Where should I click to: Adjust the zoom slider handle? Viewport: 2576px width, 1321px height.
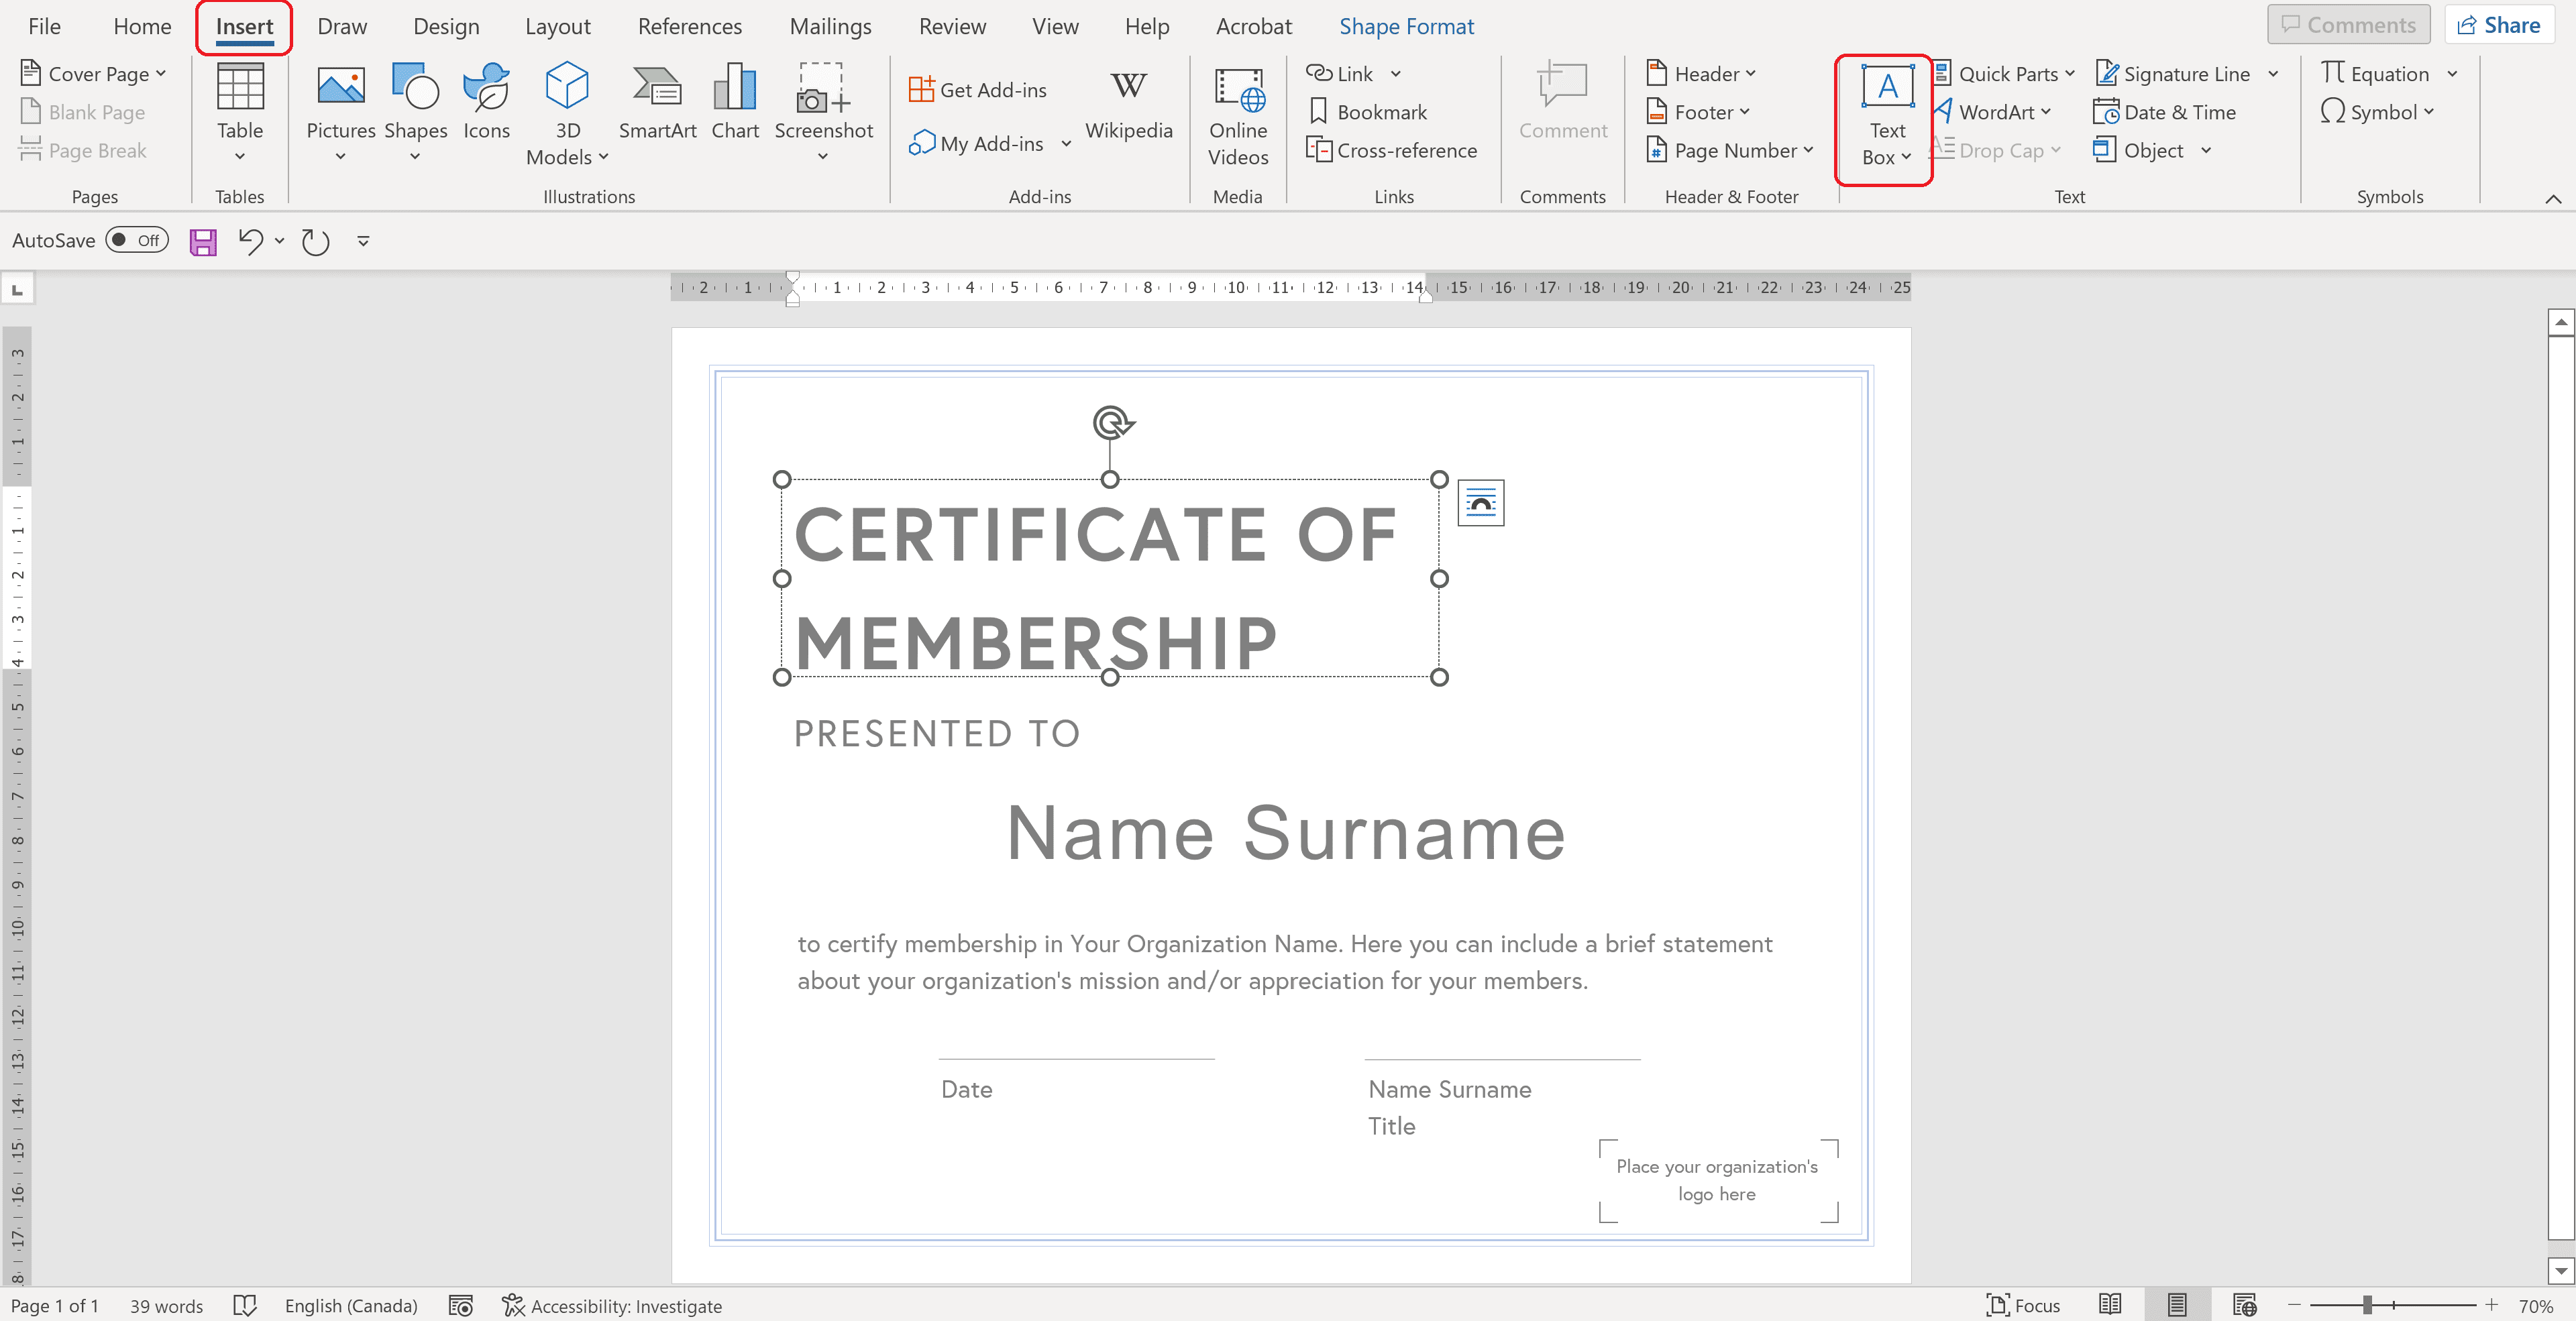[2367, 1305]
